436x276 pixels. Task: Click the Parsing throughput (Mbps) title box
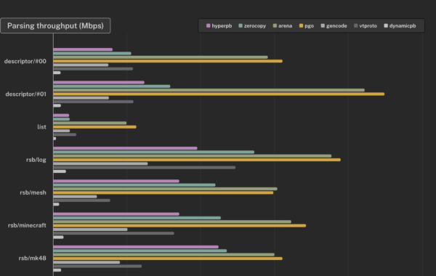tap(55, 25)
